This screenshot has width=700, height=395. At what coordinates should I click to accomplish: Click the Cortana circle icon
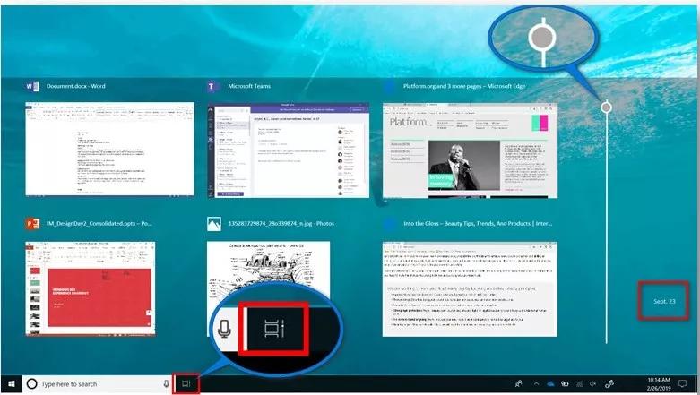pos(31,384)
